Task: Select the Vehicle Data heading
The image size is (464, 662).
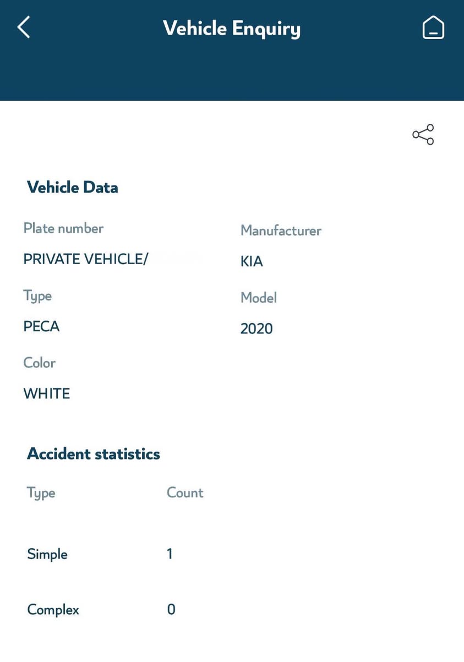Action: pos(73,187)
